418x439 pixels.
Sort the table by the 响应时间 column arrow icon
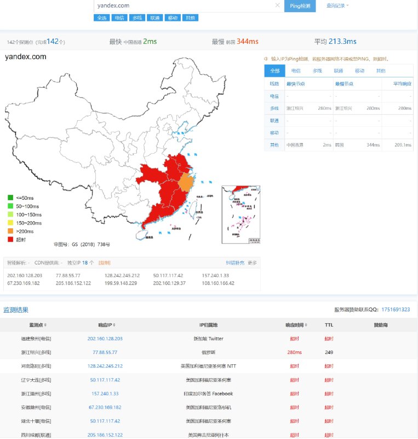click(306, 325)
